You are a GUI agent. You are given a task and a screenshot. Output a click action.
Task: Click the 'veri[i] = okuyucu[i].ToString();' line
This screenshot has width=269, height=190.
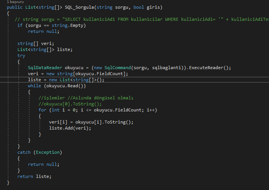[x=91, y=122]
